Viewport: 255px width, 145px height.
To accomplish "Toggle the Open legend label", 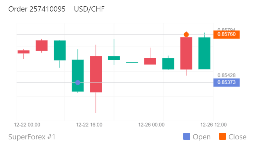I will [x=202, y=137].
